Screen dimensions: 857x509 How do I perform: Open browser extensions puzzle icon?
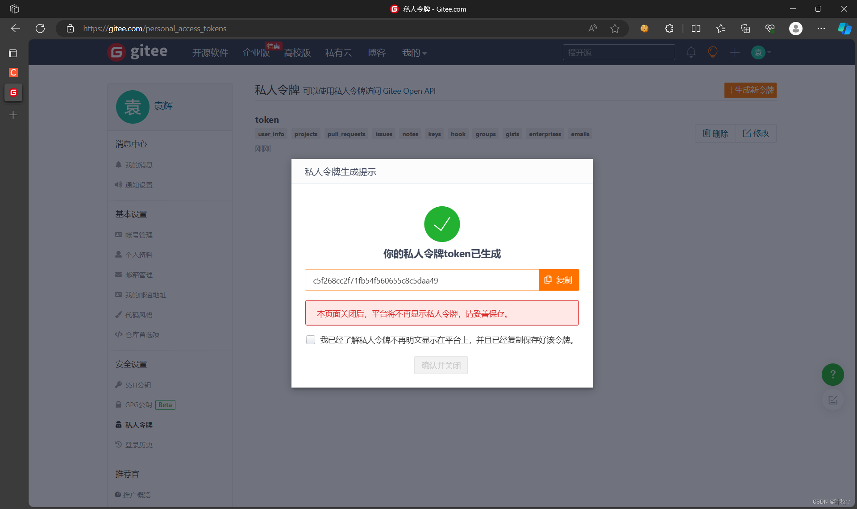pos(669,29)
